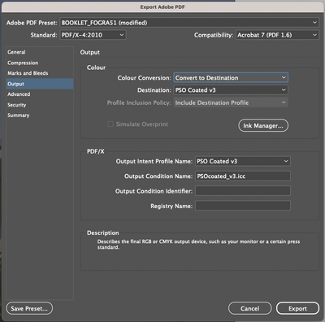Click the Export button
The width and height of the screenshot is (325, 322).
(297, 308)
